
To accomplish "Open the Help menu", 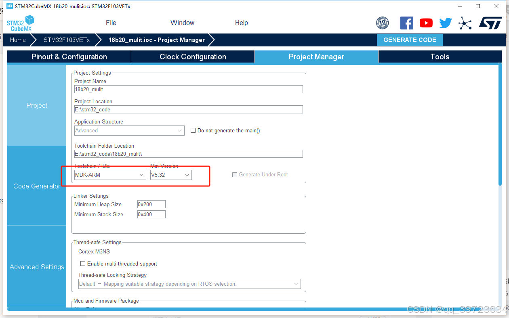I will (242, 23).
